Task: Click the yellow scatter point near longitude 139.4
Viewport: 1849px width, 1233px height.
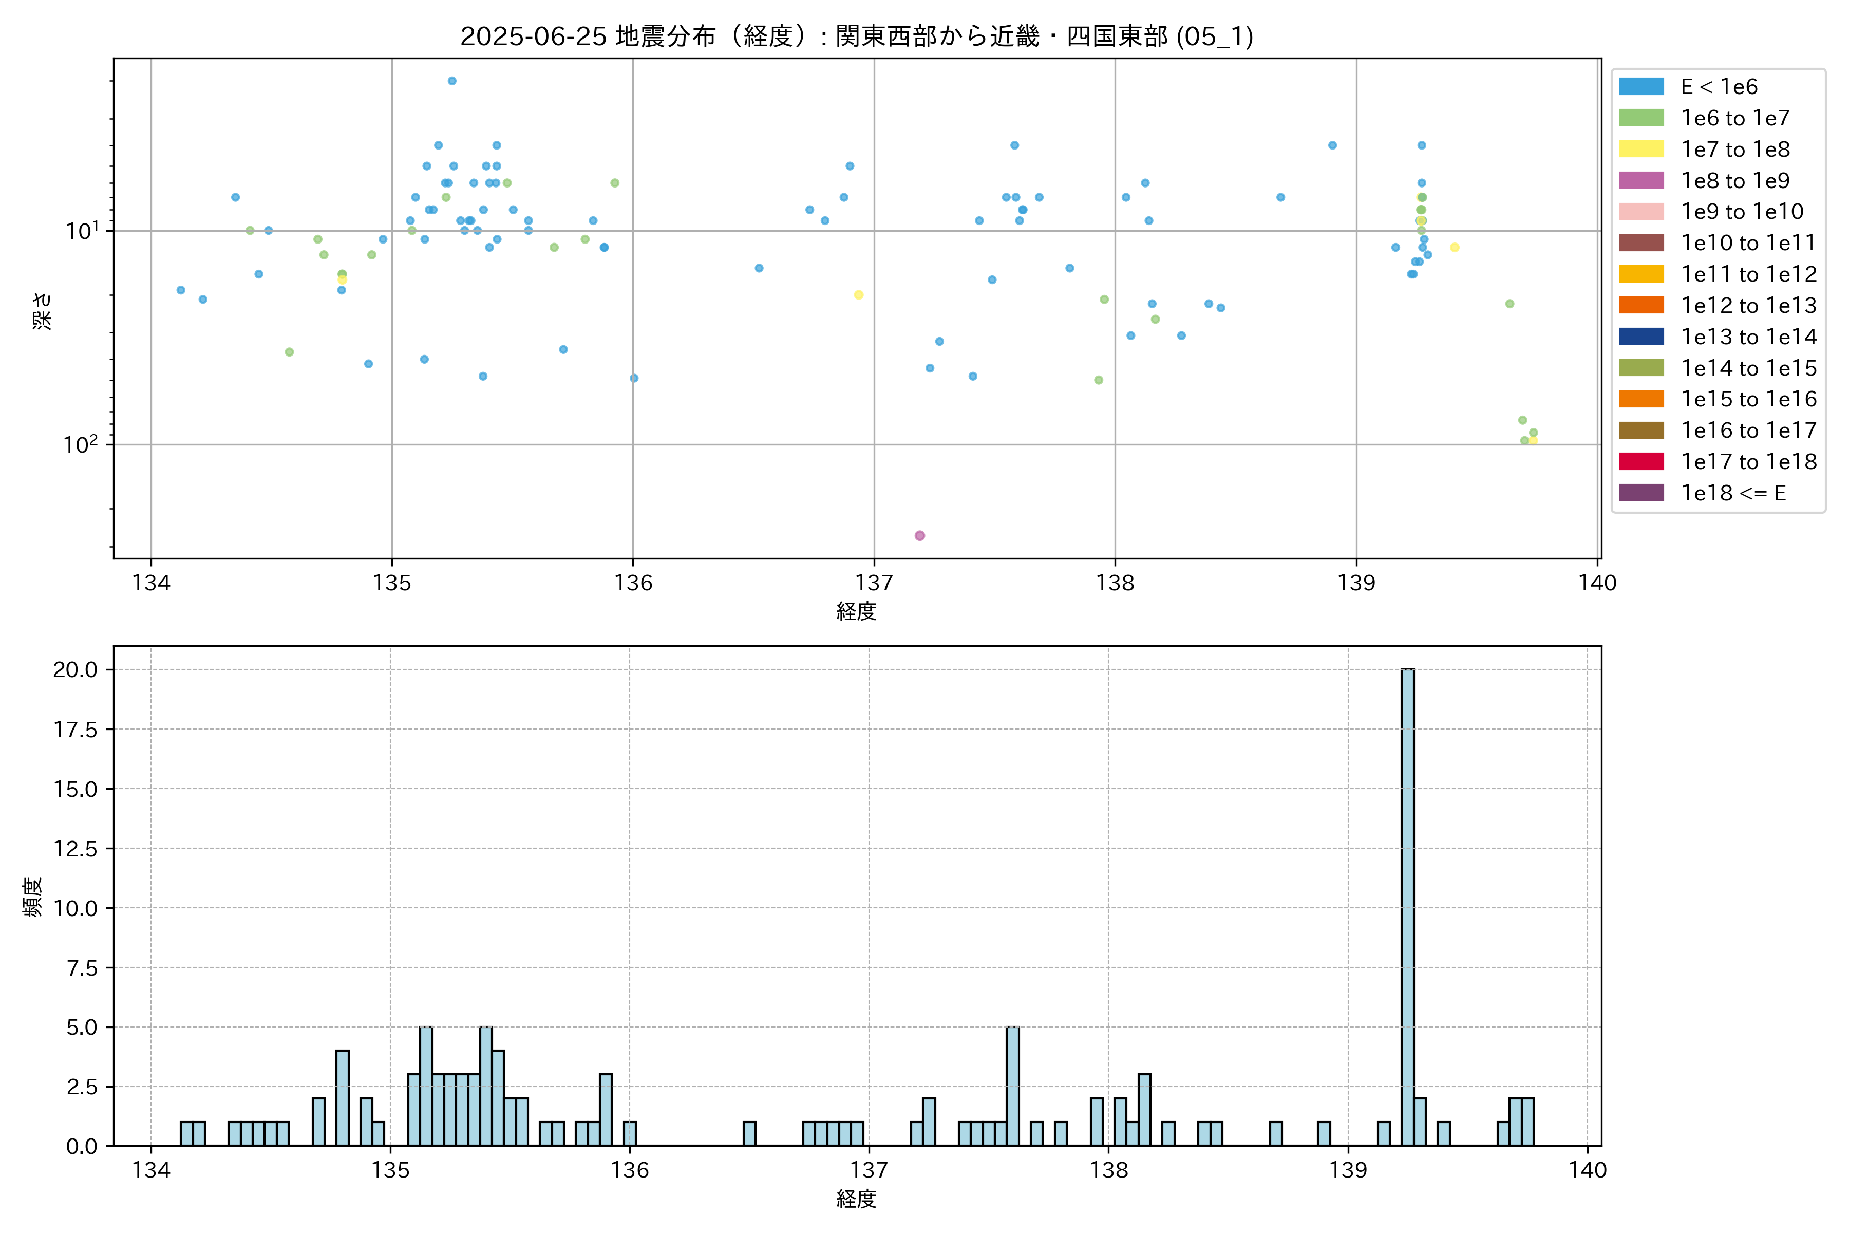Action: pyautogui.click(x=1455, y=248)
